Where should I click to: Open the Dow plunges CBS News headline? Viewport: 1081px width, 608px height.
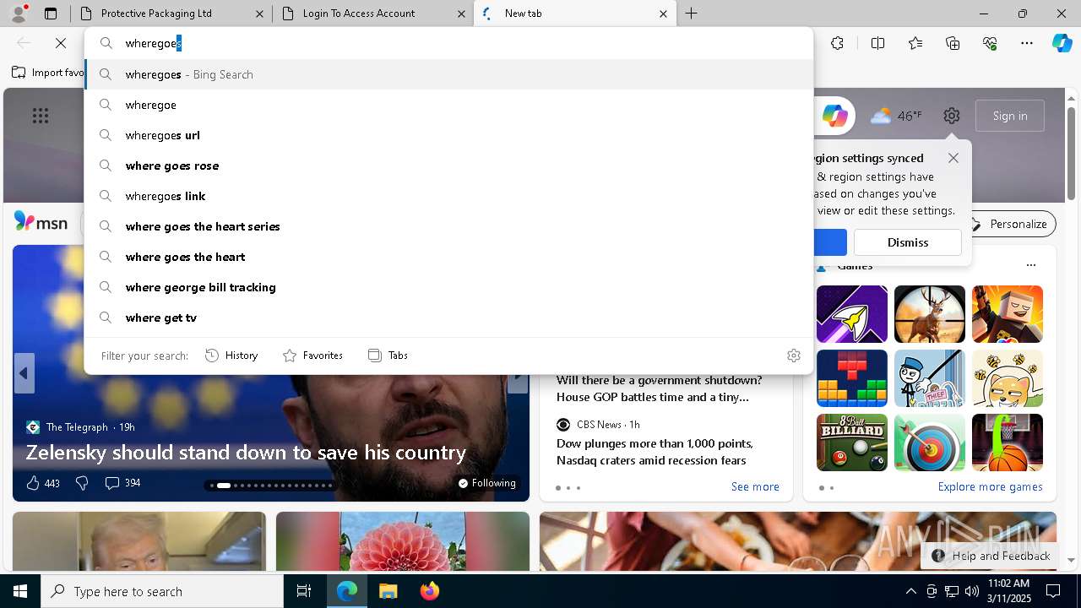pyautogui.click(x=655, y=452)
